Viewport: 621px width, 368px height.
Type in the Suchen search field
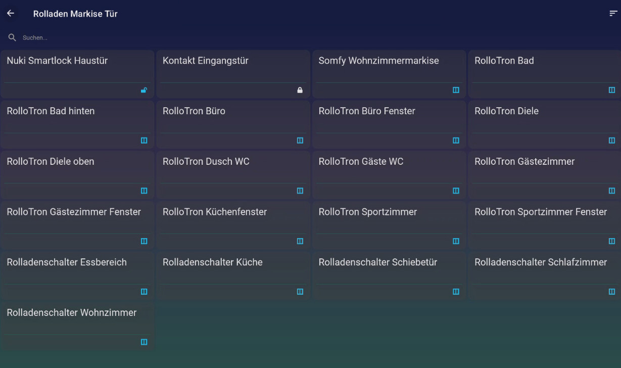click(x=152, y=38)
